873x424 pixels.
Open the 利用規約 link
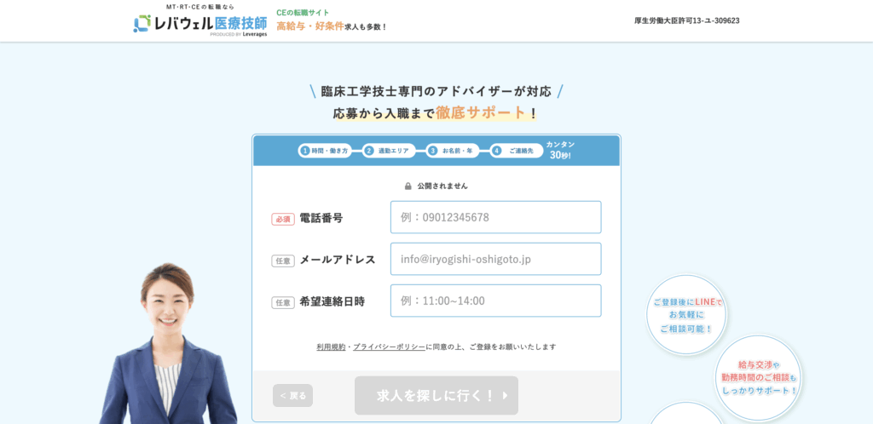(331, 347)
